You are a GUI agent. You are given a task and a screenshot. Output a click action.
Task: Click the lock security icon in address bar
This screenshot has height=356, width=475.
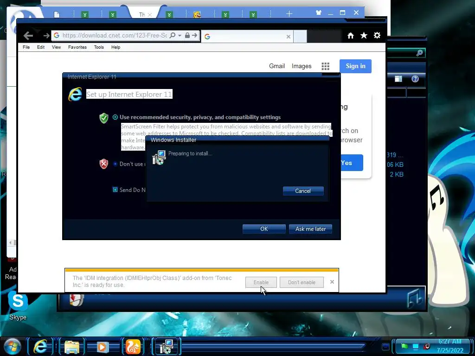pos(187,35)
